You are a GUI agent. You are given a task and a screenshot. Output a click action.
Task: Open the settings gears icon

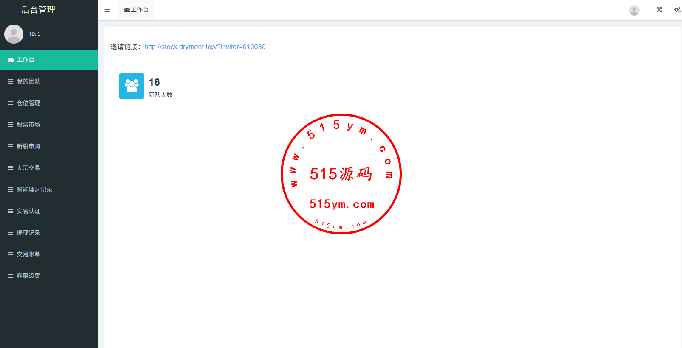pyautogui.click(x=677, y=10)
